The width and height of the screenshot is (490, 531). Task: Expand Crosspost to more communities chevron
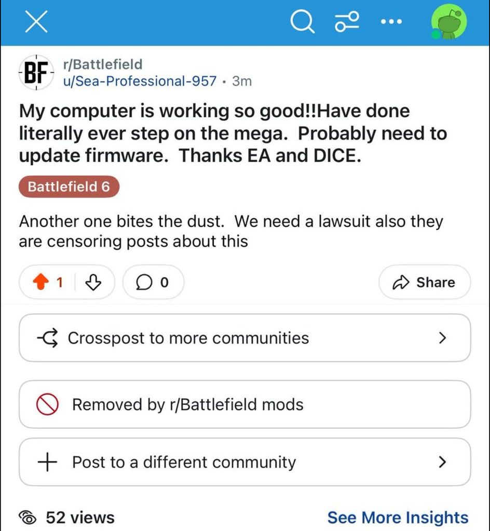tap(442, 338)
